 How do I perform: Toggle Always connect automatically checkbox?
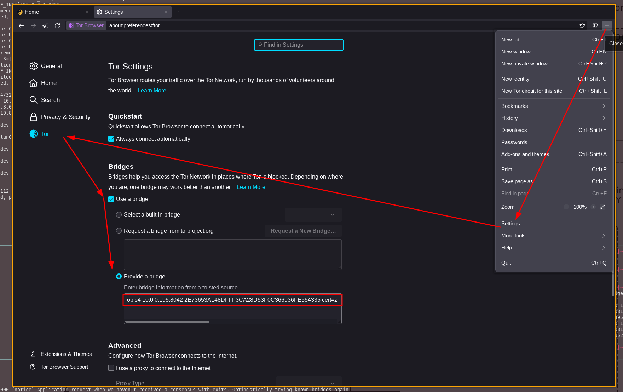click(111, 139)
